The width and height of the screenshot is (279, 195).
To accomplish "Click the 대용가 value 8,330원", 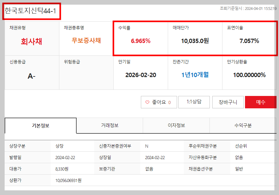I will [x=62, y=169].
